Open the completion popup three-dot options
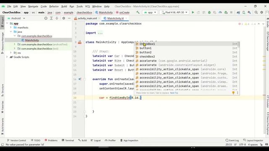The height and width of the screenshot is (151, 269). click(x=237, y=93)
